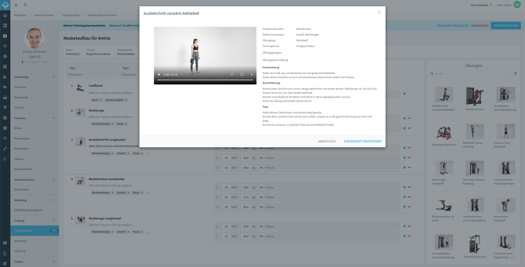Image resolution: width=525 pixels, height=267 pixels.
Task: Play the Ausfallschritt exercise video
Action: [x=159, y=75]
